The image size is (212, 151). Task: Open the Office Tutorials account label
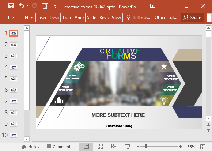(166, 18)
